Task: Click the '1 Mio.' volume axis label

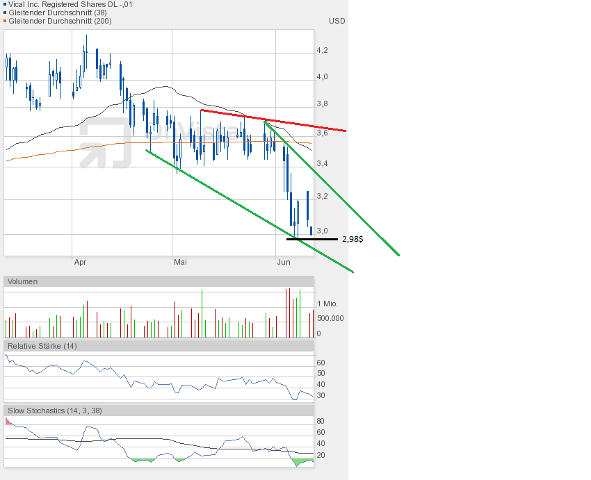Action: (328, 304)
